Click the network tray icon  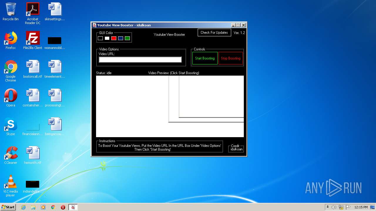pos(341,207)
